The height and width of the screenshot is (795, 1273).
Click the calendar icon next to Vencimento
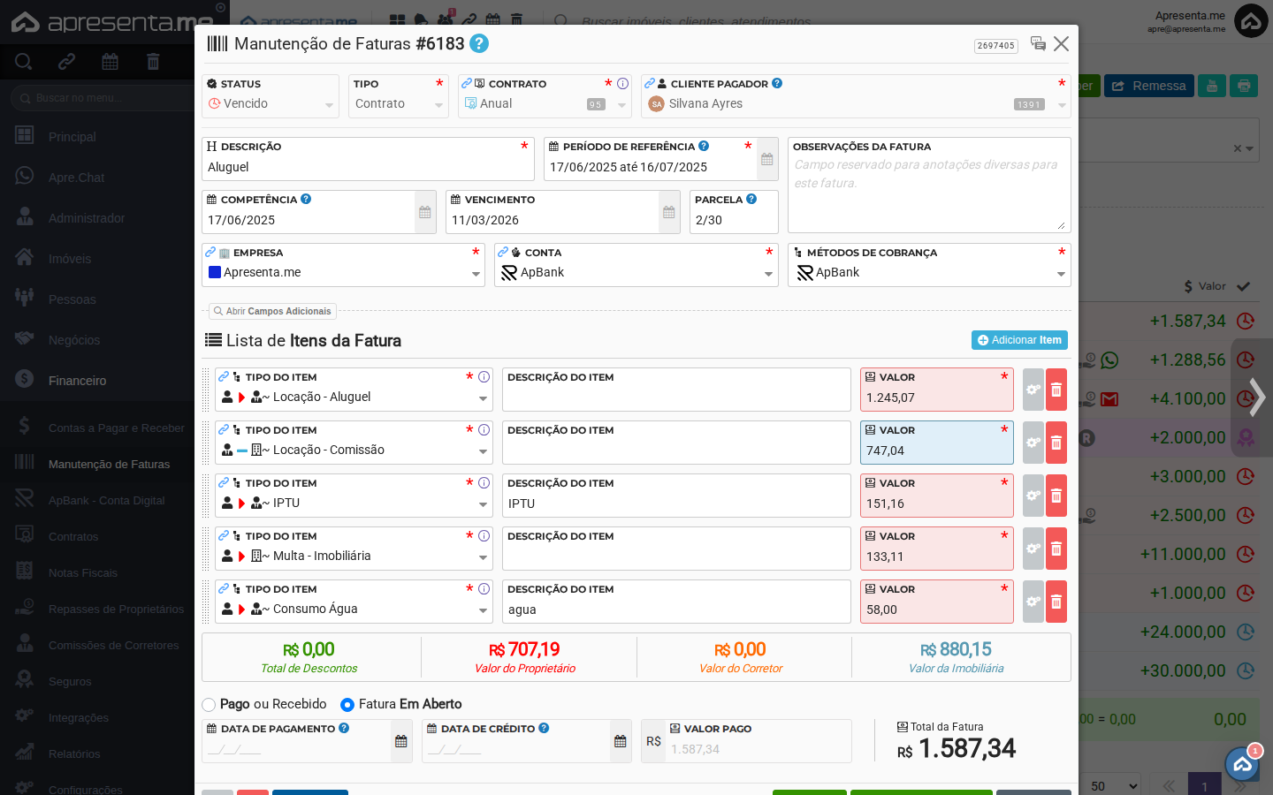(x=668, y=212)
